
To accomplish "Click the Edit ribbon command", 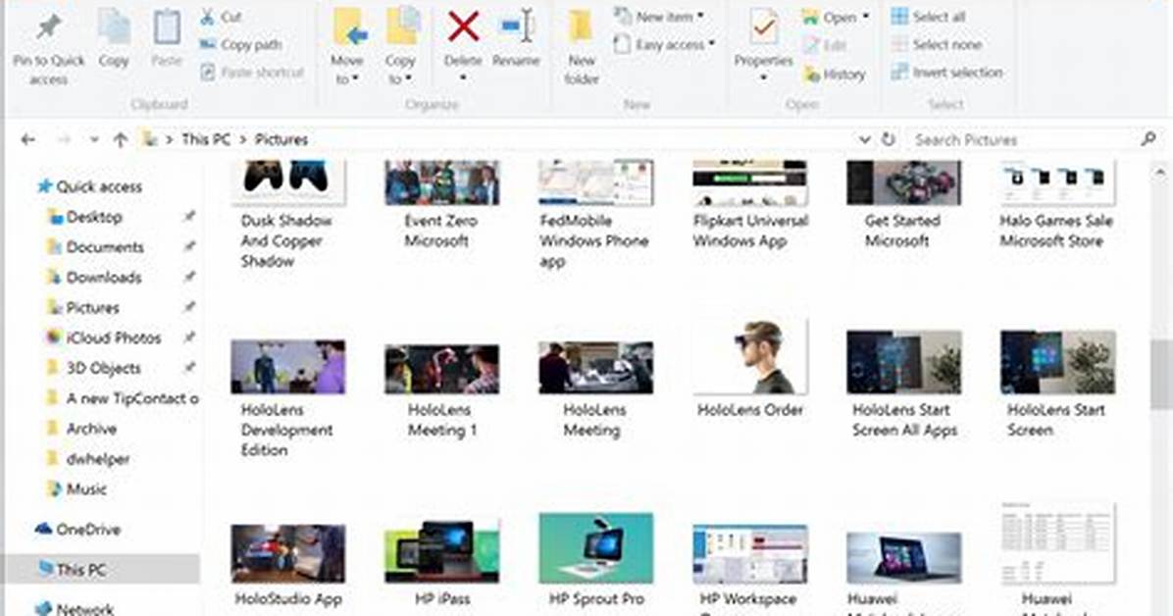I will pyautogui.click(x=825, y=45).
